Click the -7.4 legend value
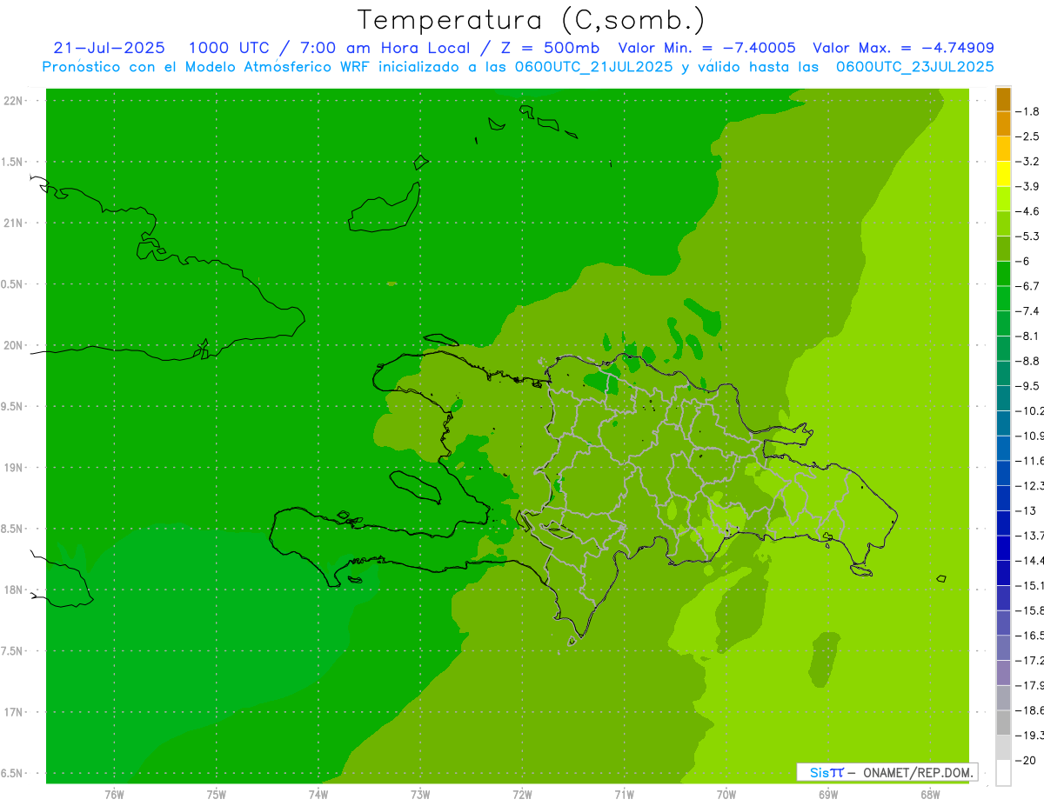 click(1027, 310)
